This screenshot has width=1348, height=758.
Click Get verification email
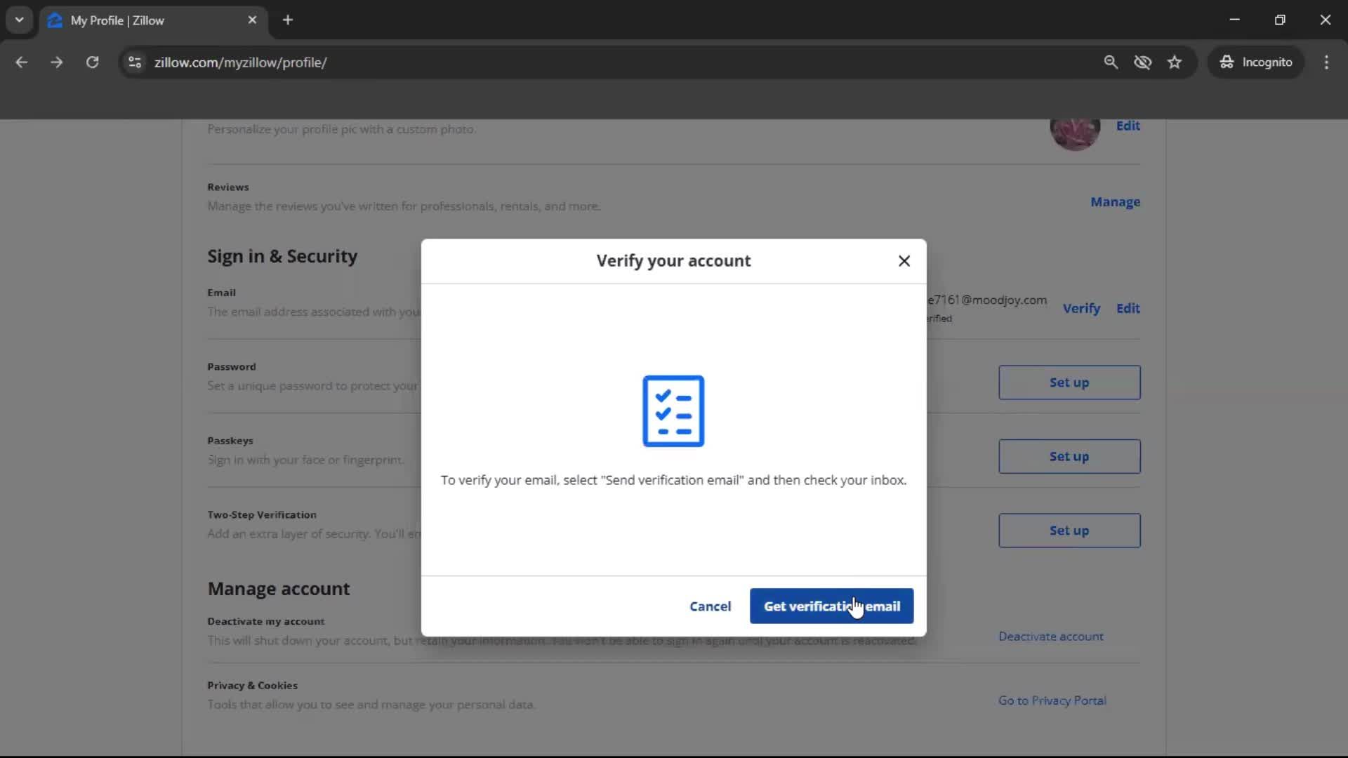(831, 606)
